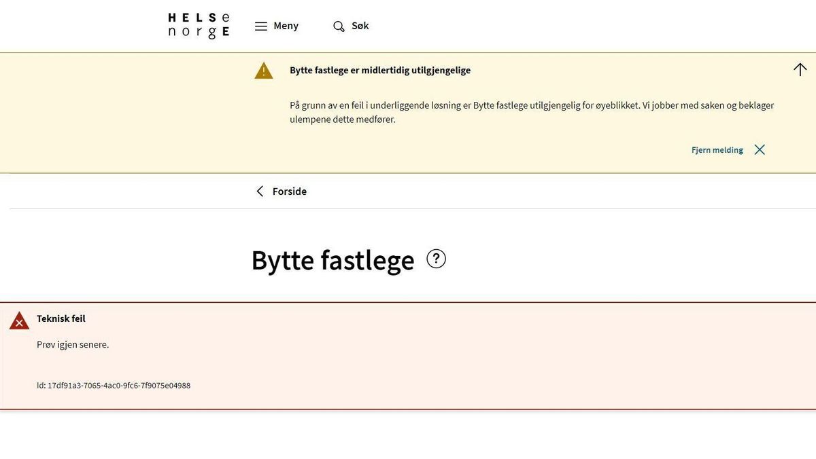The image size is (816, 459).
Task: Click the Id reference text in the error box
Action: click(x=114, y=385)
